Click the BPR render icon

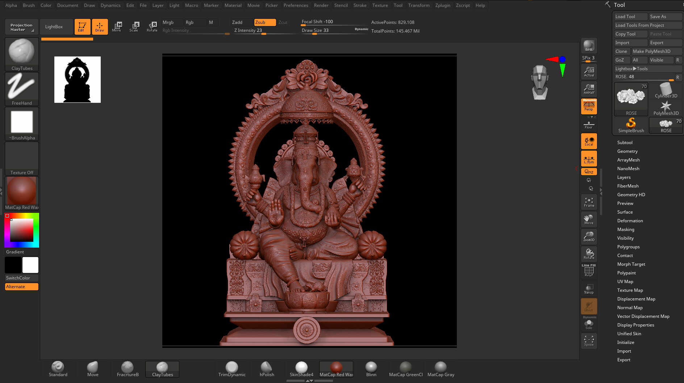[x=589, y=46]
